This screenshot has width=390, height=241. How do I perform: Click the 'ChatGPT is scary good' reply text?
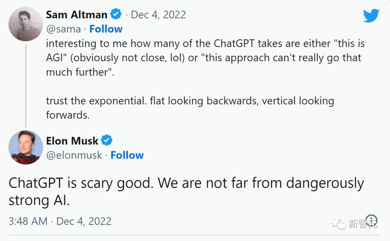click(x=186, y=191)
